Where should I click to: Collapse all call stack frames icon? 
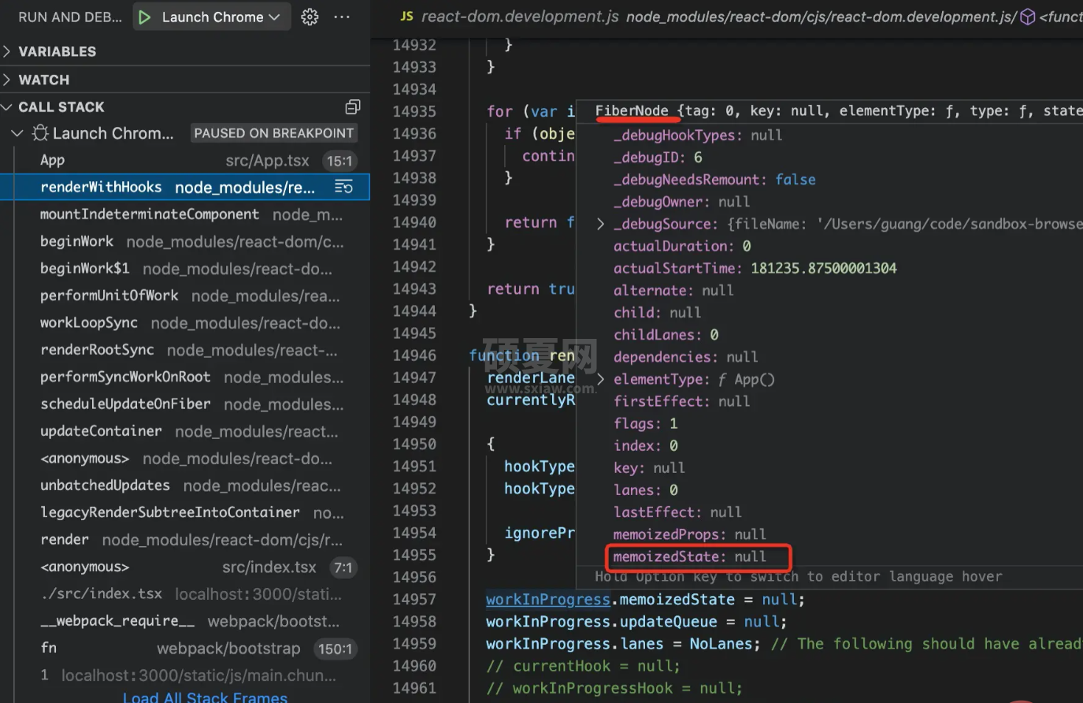(x=352, y=107)
